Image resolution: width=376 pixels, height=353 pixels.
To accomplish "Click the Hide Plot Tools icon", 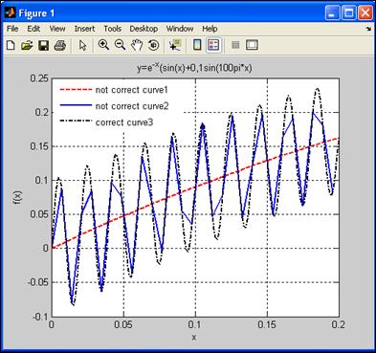I will [235, 45].
